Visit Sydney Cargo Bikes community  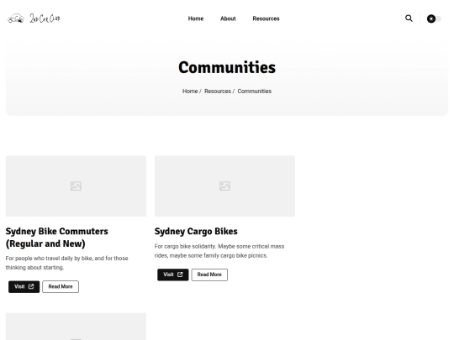tap(173, 275)
